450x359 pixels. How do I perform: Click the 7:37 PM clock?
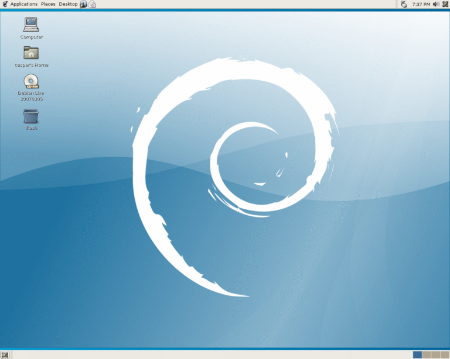pos(421,4)
